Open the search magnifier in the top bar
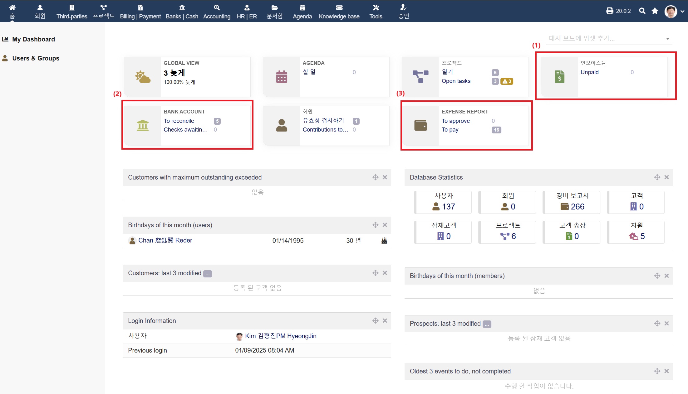Viewport: 688px width, 394px height. point(642,11)
